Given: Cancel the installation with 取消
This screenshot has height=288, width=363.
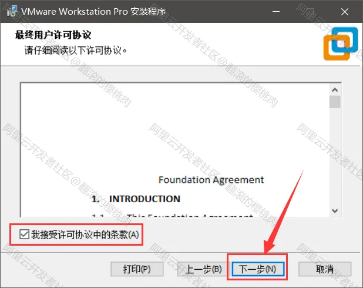Looking at the screenshot, I should click(325, 269).
